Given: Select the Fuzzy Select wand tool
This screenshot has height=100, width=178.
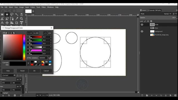Looking at the screenshot, I should [x=17, y=14].
